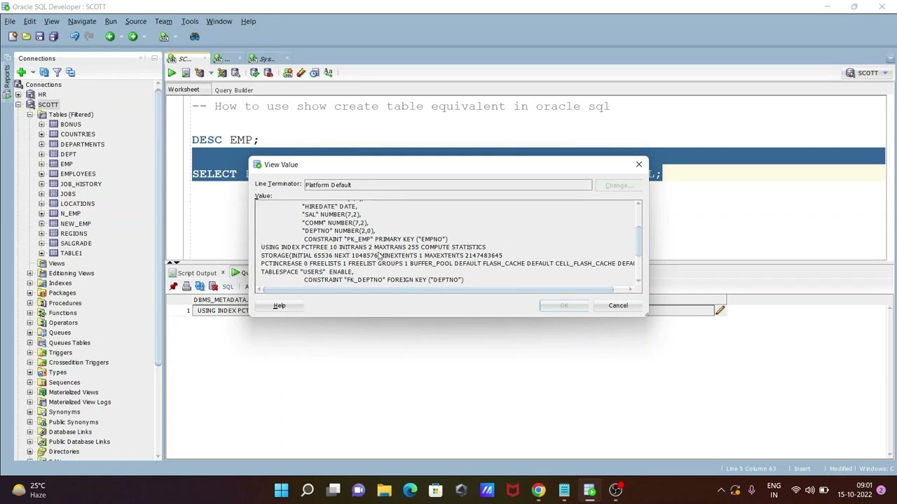Click the Help button in View Value dialog
The image size is (897, 504).
pyautogui.click(x=279, y=305)
